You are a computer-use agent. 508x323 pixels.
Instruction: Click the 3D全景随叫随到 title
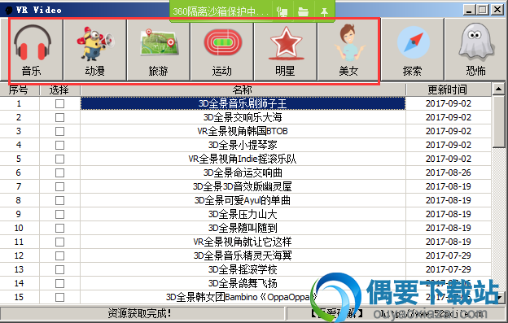(243, 228)
